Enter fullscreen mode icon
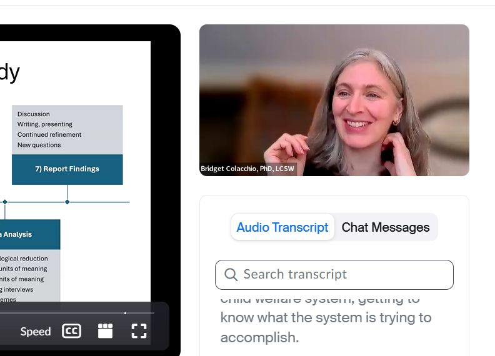Image resolution: width=495 pixels, height=356 pixels. [x=139, y=331]
